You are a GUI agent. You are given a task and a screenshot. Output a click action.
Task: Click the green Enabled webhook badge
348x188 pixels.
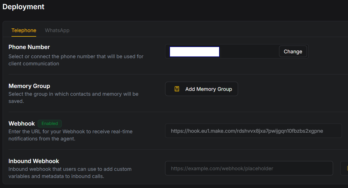pos(50,124)
